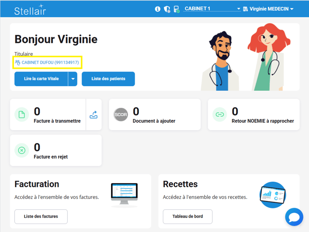Click the card reader status icon
This screenshot has width=309, height=232.
point(177,9)
